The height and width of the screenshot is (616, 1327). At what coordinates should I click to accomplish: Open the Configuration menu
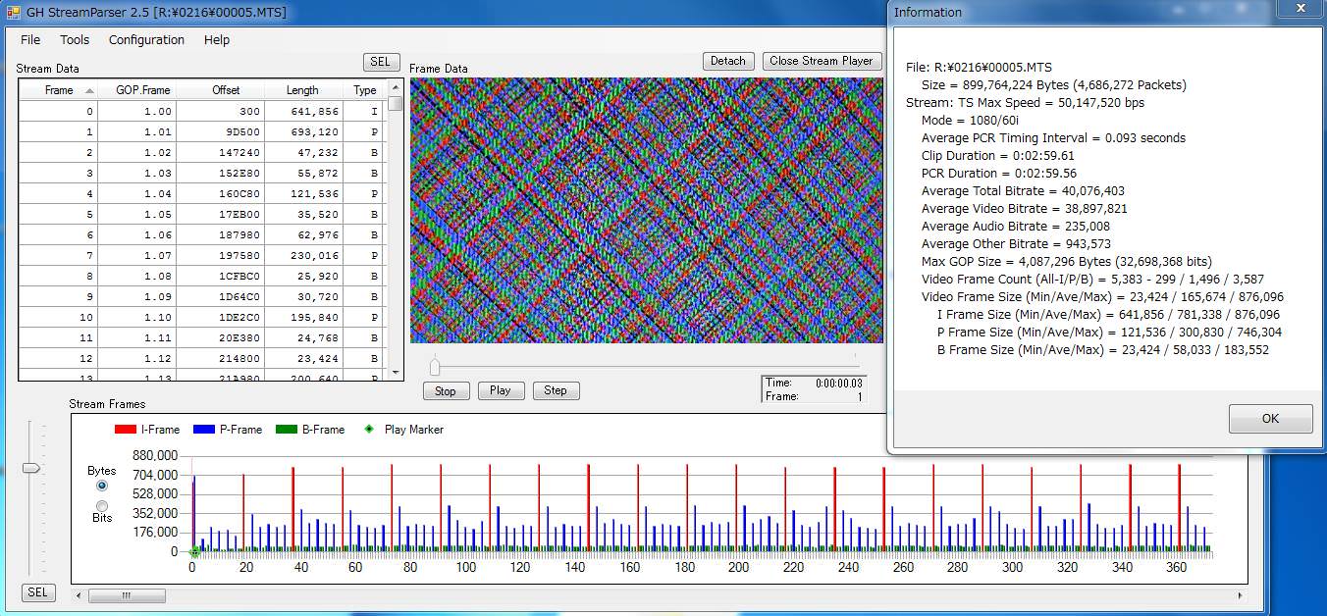coord(146,40)
